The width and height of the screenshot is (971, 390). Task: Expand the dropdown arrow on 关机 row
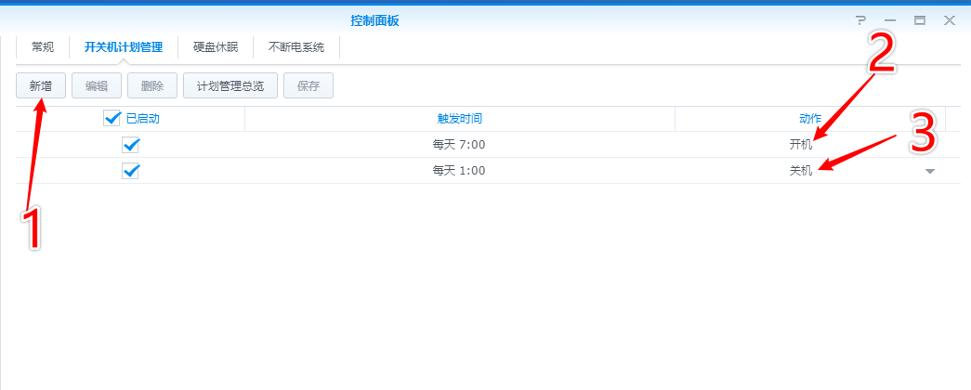pos(929,172)
